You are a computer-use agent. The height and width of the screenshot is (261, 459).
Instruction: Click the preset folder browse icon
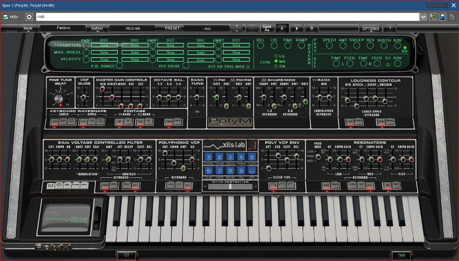pyautogui.click(x=433, y=17)
